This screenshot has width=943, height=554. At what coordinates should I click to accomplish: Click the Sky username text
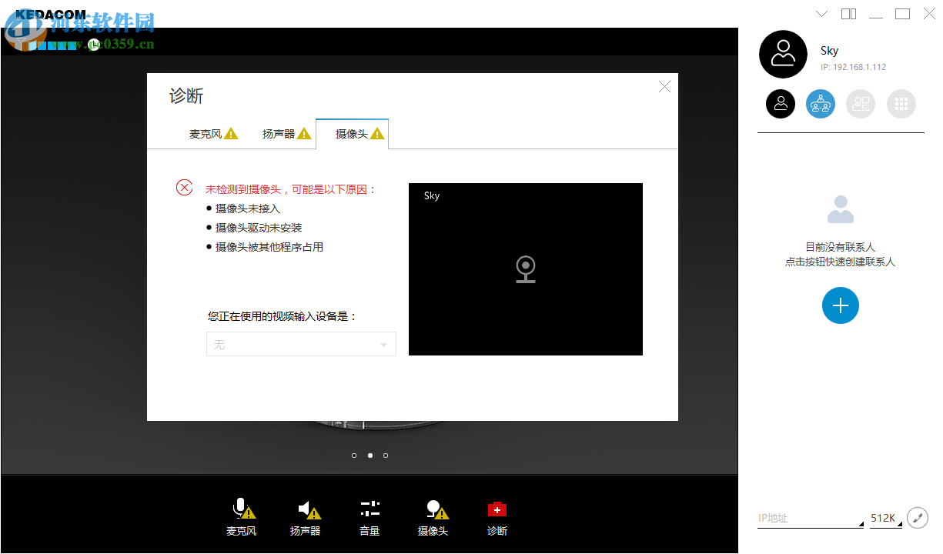829,51
